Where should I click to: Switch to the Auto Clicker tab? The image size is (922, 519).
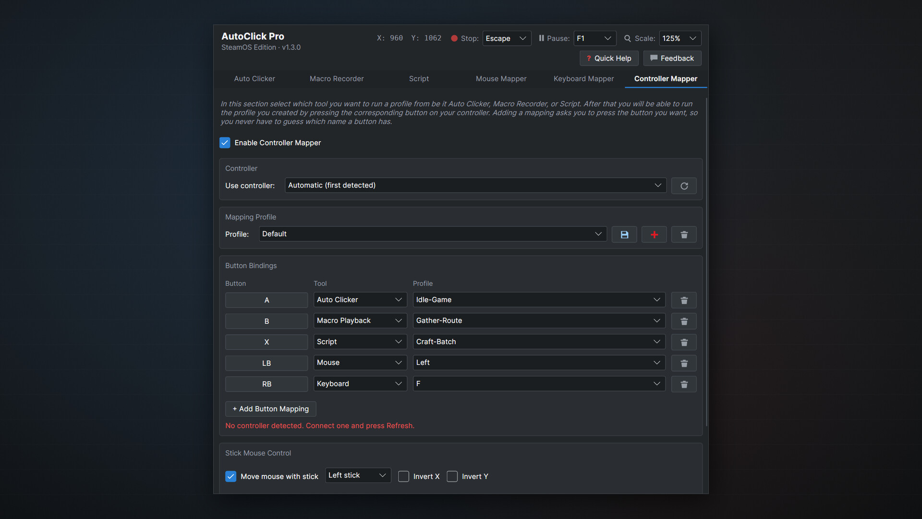click(255, 79)
